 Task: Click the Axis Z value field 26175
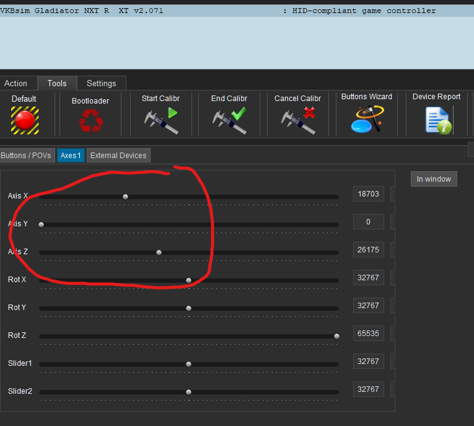[369, 250]
